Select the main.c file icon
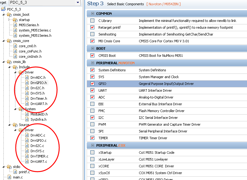Image resolution: width=247 pixels, height=180 pixels. (x=10, y=177)
